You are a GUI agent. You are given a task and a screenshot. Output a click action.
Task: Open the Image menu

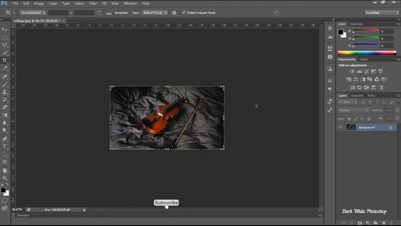click(39, 4)
